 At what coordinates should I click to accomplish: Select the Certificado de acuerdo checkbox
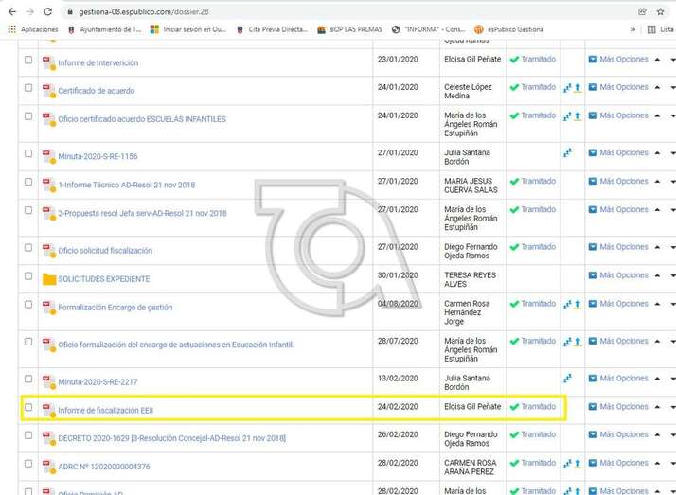(28, 88)
